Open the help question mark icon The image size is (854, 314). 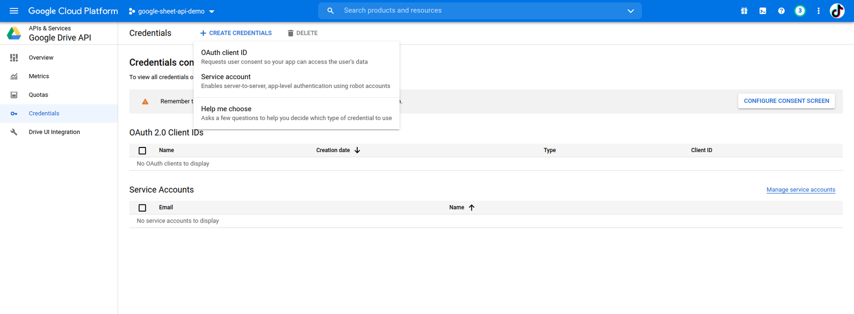tap(781, 11)
